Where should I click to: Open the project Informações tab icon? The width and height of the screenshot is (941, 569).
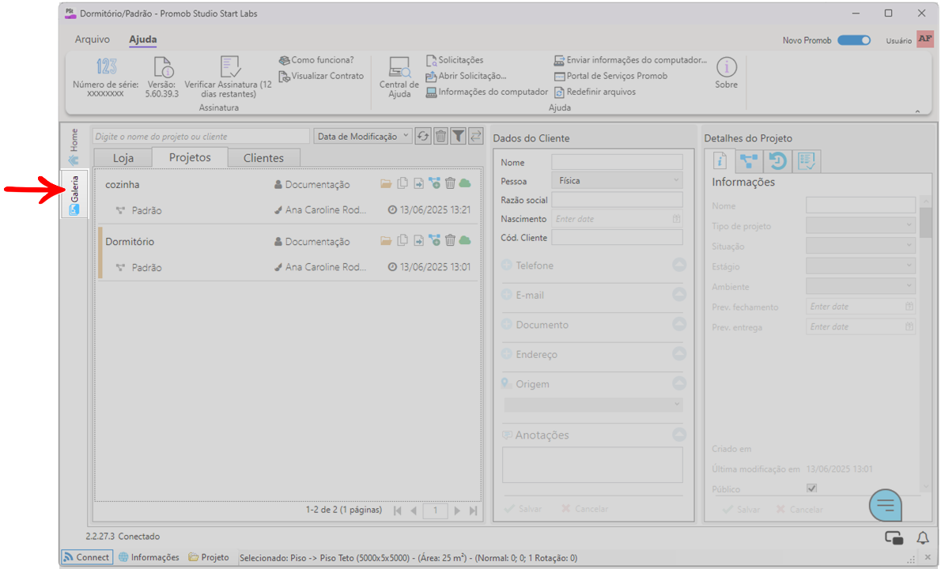pyautogui.click(x=720, y=160)
